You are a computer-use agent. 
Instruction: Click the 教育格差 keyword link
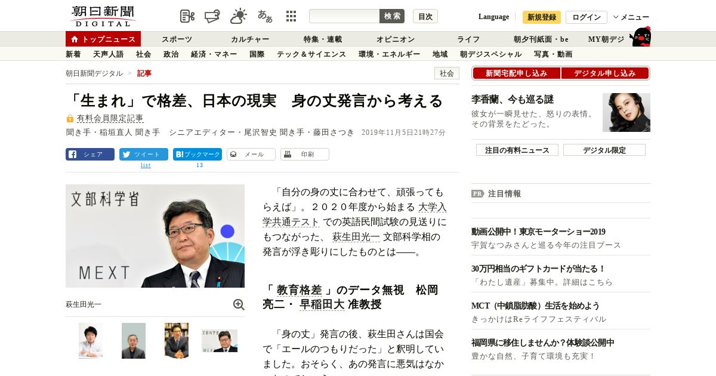pyautogui.click(x=299, y=290)
